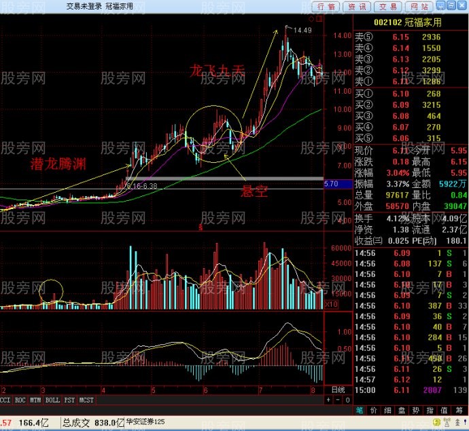Open the 日线 daily period selector
The image size is (469, 431).
tap(338, 390)
